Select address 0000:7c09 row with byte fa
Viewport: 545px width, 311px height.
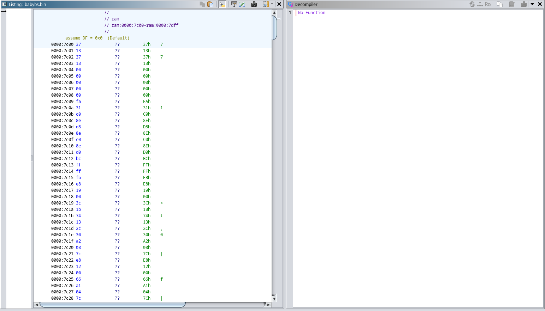point(62,102)
